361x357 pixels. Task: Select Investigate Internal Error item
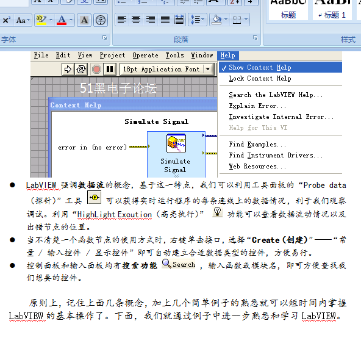(x=280, y=117)
